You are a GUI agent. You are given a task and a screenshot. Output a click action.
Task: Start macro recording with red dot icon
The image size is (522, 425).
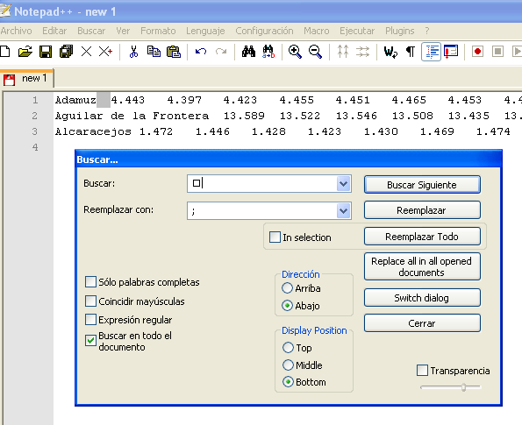point(478,52)
